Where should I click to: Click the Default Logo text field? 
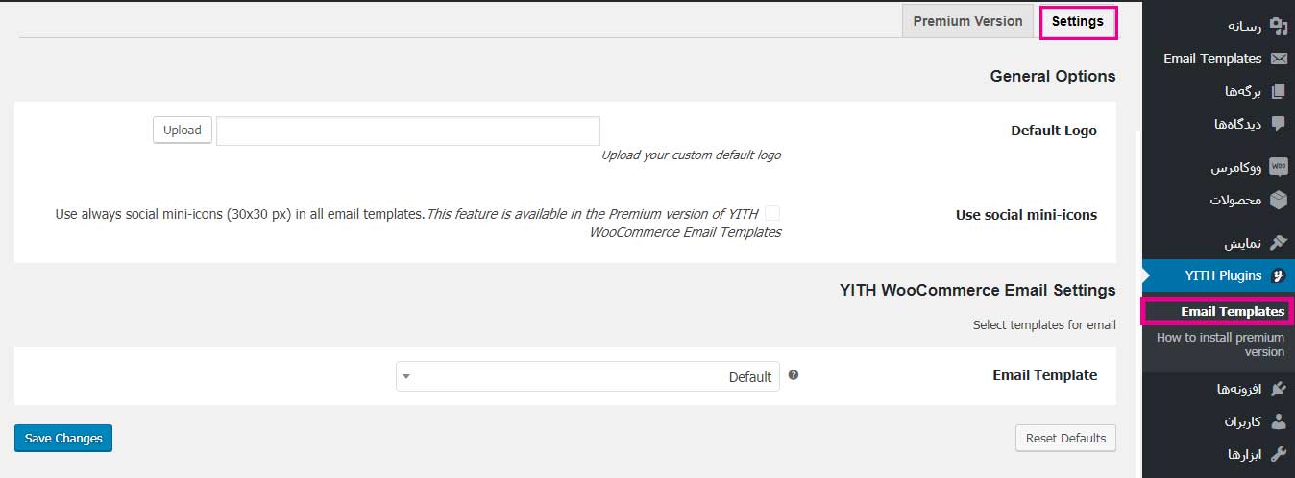(408, 131)
